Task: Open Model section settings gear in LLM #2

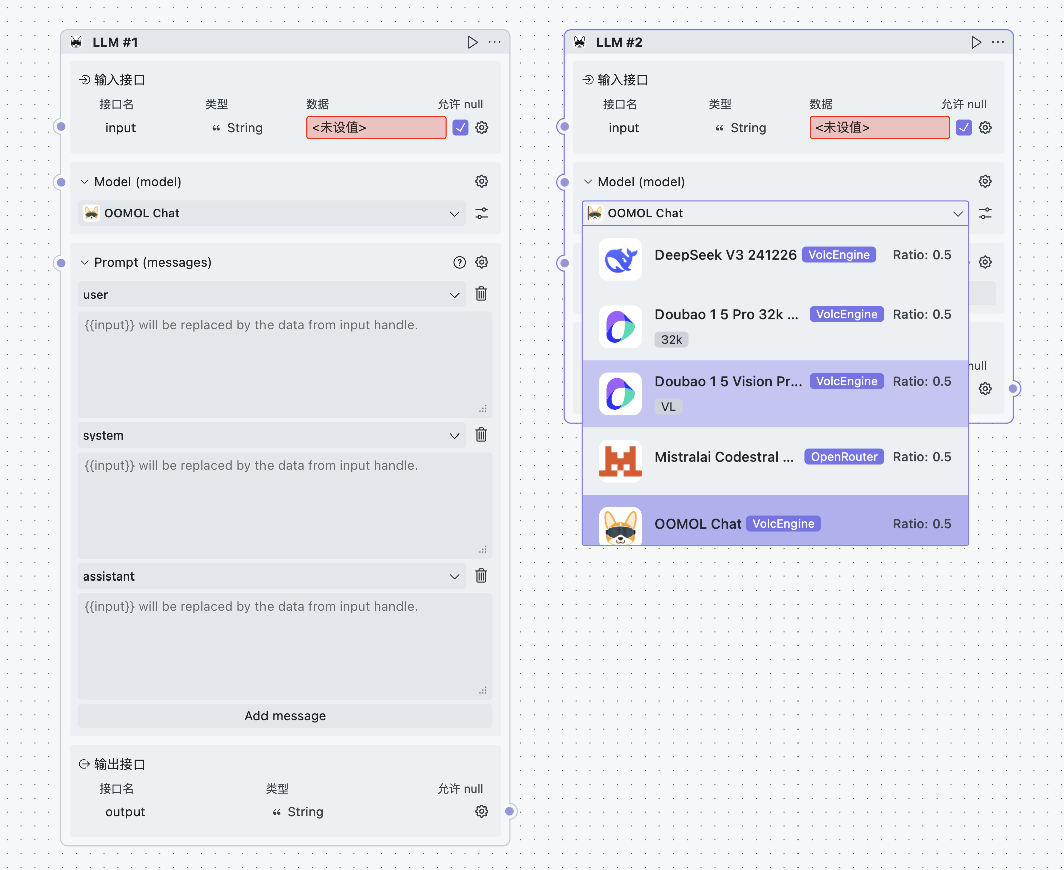Action: [985, 181]
